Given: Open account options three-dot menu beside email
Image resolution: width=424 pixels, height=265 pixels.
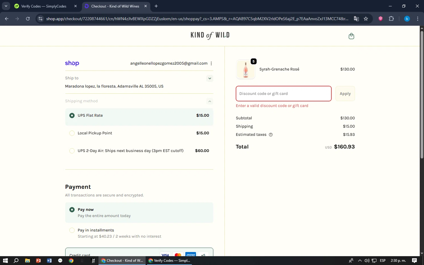Looking at the screenshot, I should (x=211, y=63).
